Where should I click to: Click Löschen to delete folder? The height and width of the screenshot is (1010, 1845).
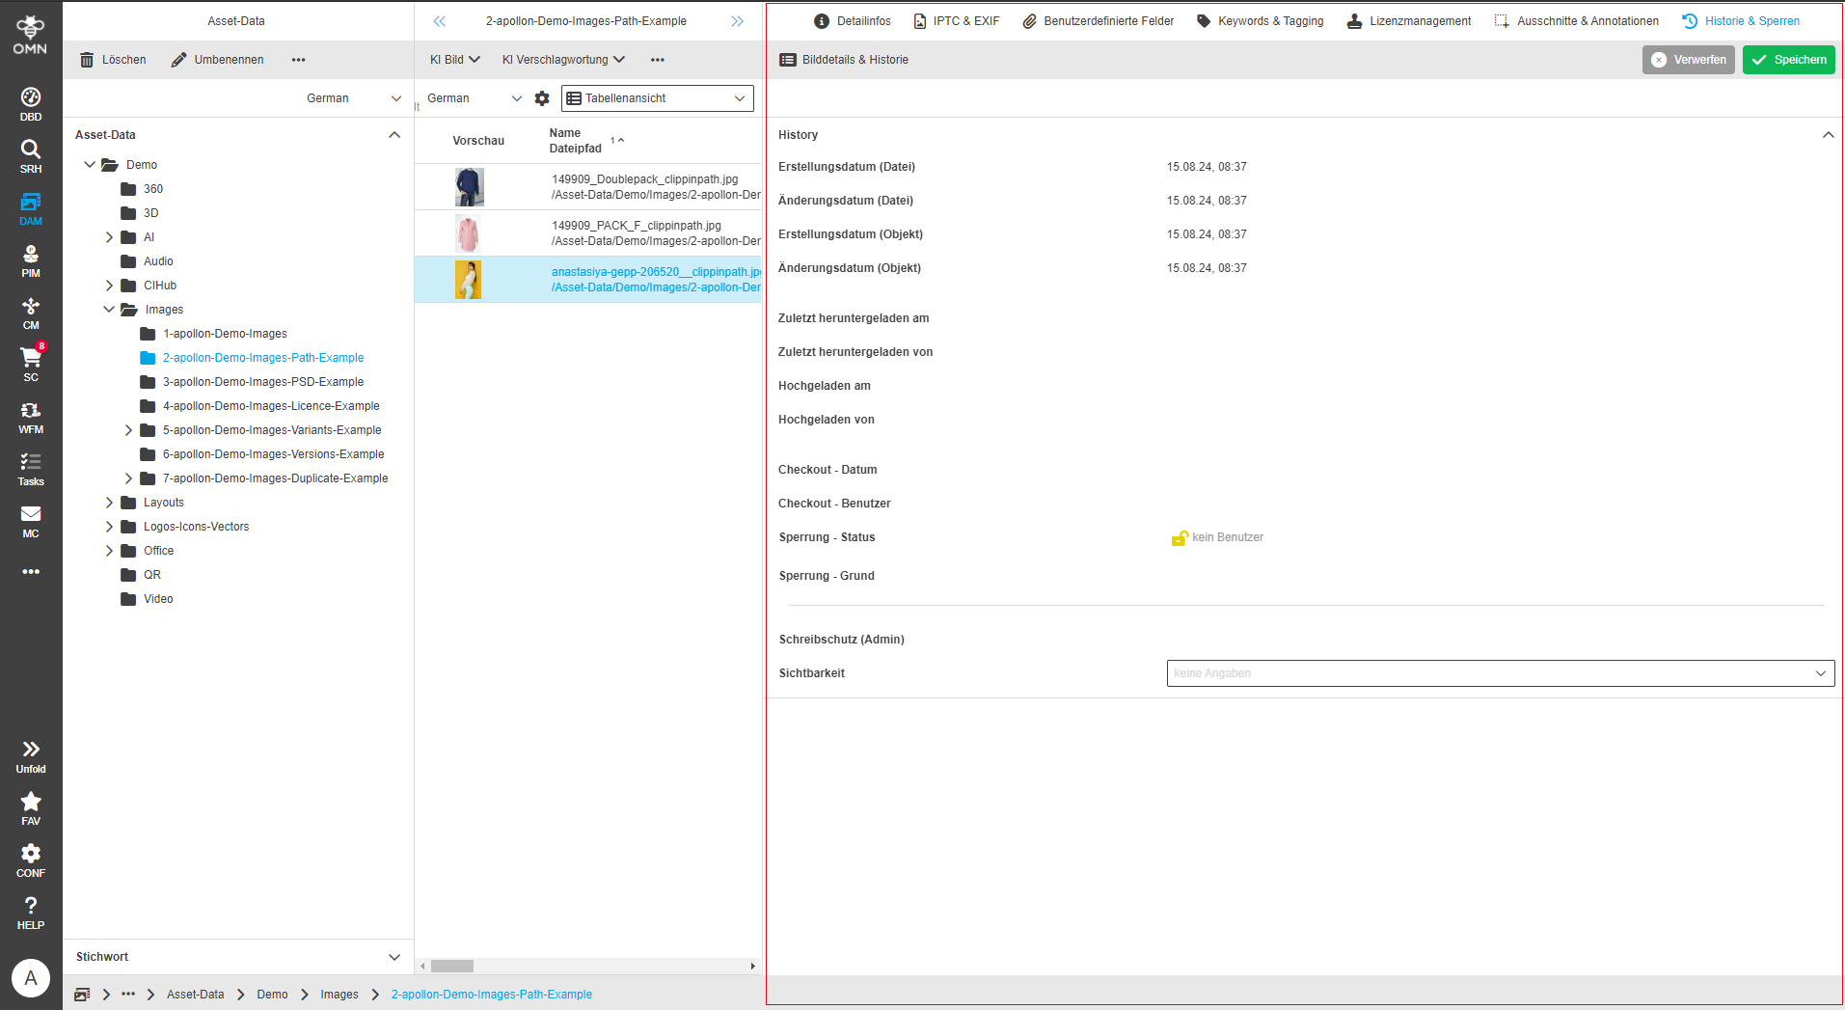tap(113, 60)
